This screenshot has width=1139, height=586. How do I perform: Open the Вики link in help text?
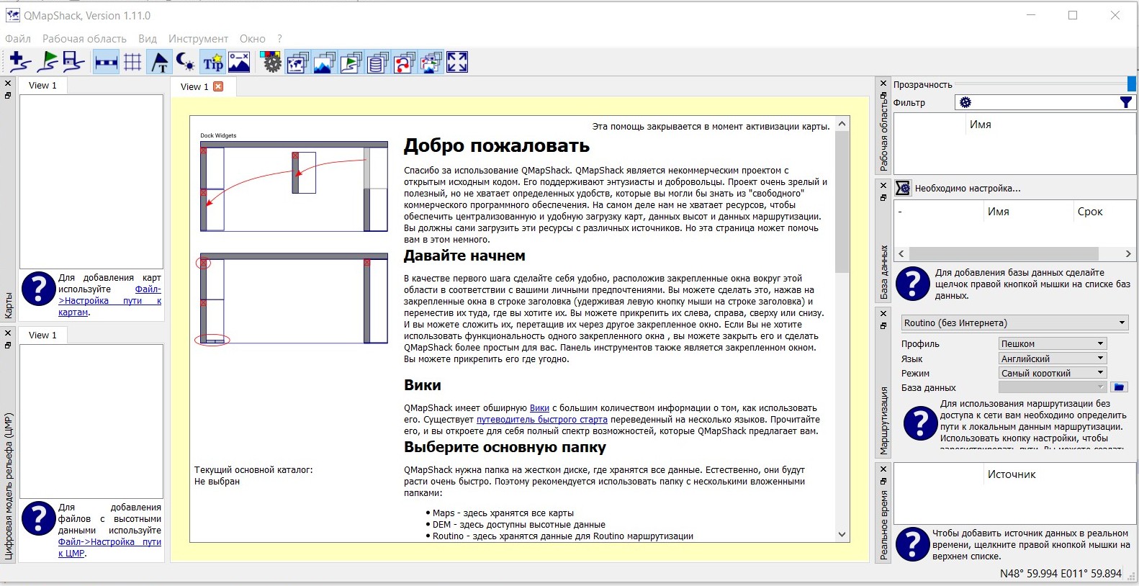click(x=539, y=408)
